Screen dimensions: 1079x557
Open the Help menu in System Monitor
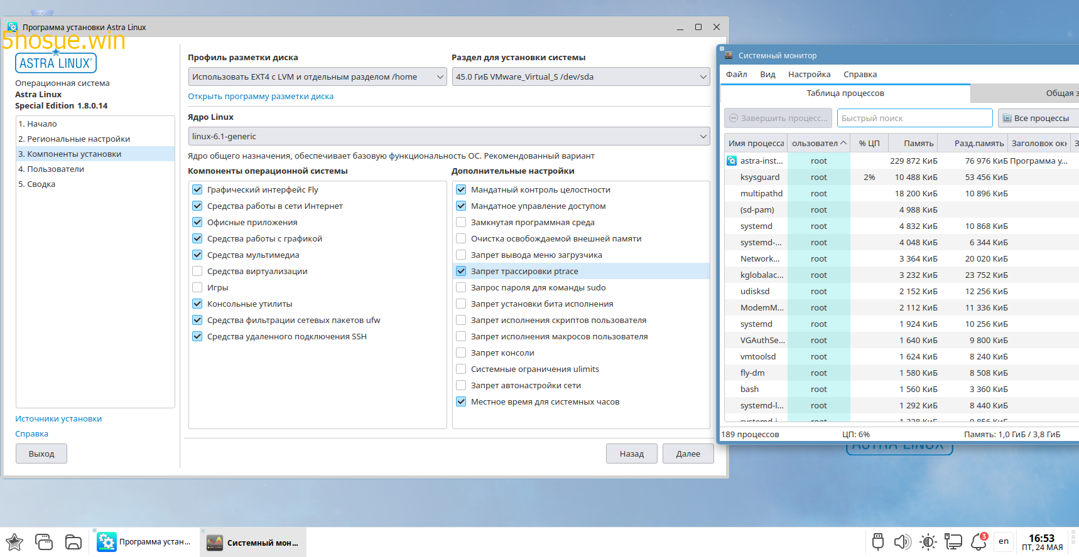pyautogui.click(x=860, y=74)
